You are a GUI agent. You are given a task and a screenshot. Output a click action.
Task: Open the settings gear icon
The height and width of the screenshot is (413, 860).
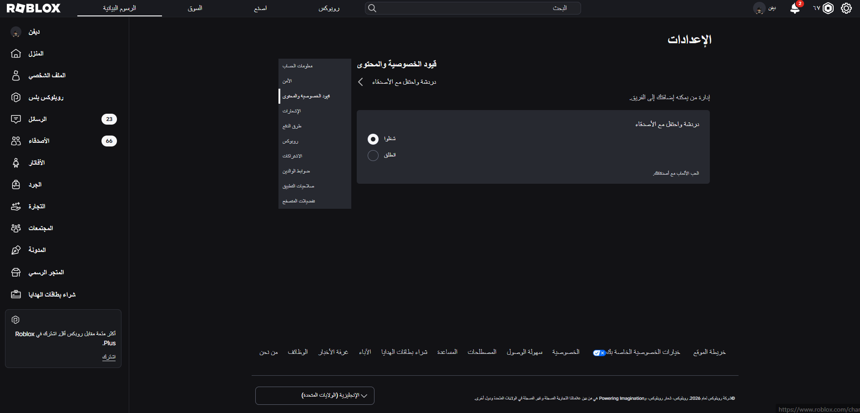point(846,8)
